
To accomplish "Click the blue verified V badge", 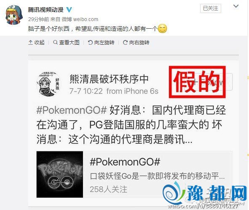I will (69, 10).
